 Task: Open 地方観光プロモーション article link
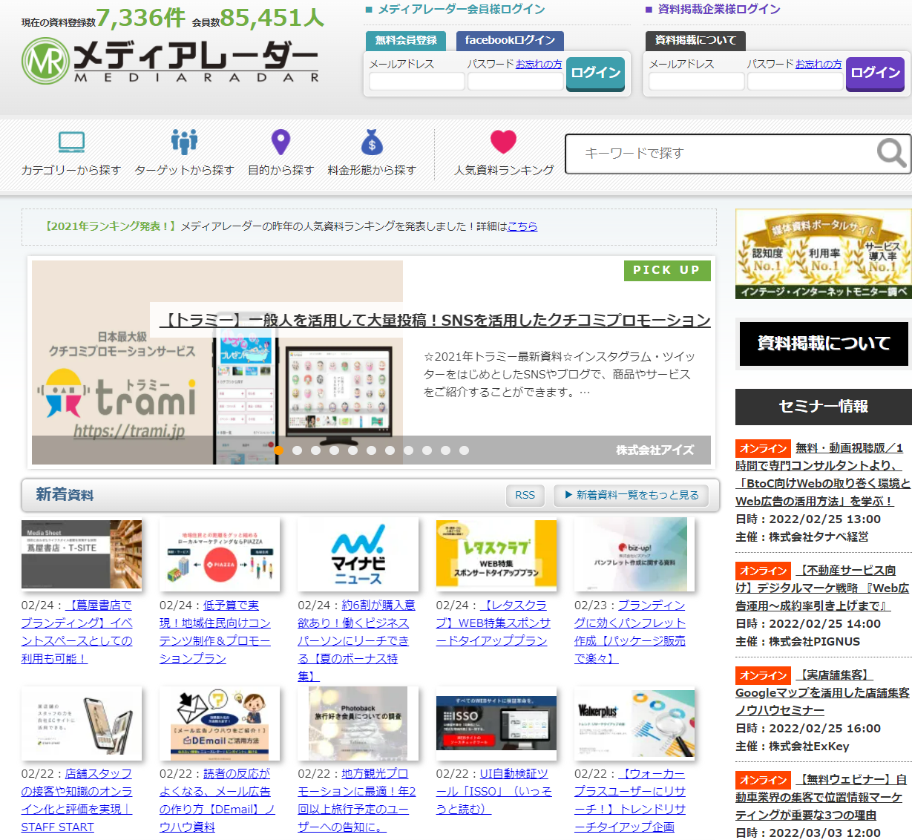pyautogui.click(x=357, y=801)
